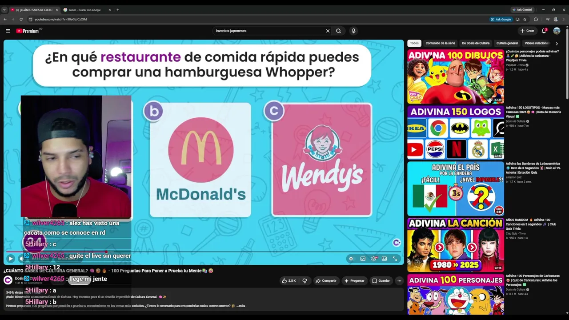The image size is (569, 320).
Task: Open the 'ADIVINA 100 PERSONAJES' thumbnail
Action: pyautogui.click(x=456, y=295)
